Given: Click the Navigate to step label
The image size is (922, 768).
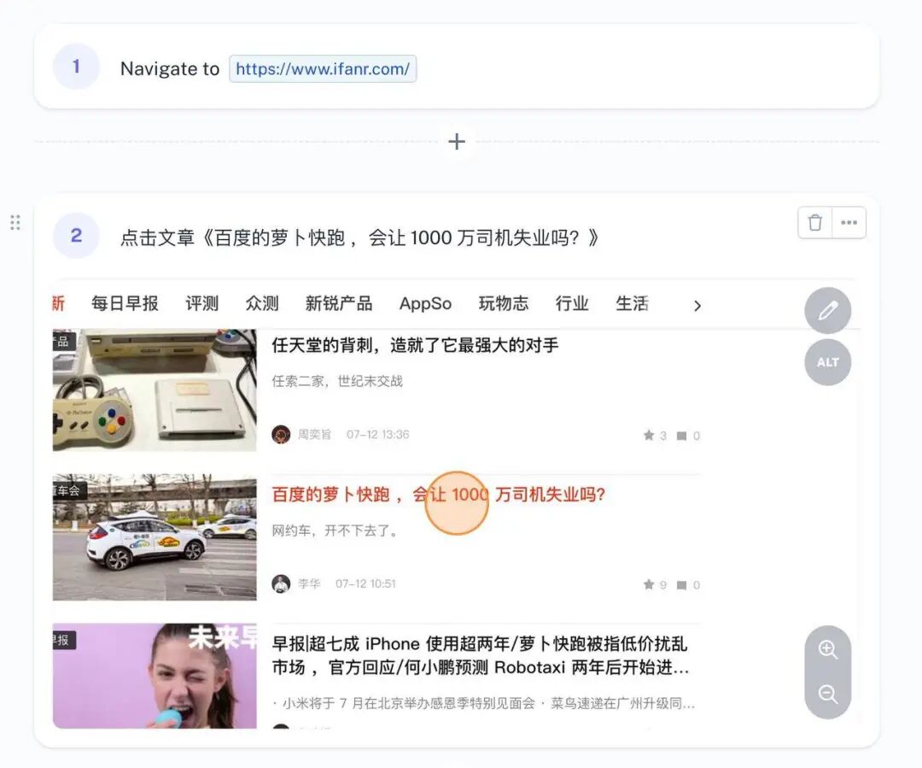Looking at the screenshot, I should coord(170,69).
